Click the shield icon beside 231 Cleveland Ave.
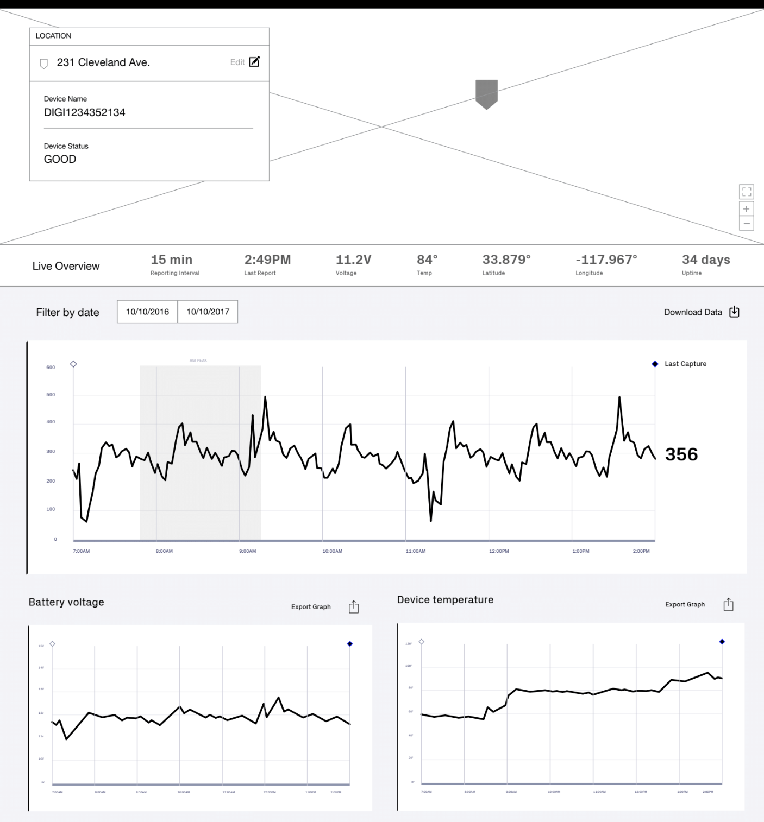 pyautogui.click(x=44, y=64)
